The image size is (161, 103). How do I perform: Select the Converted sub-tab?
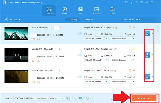pos(88,20)
